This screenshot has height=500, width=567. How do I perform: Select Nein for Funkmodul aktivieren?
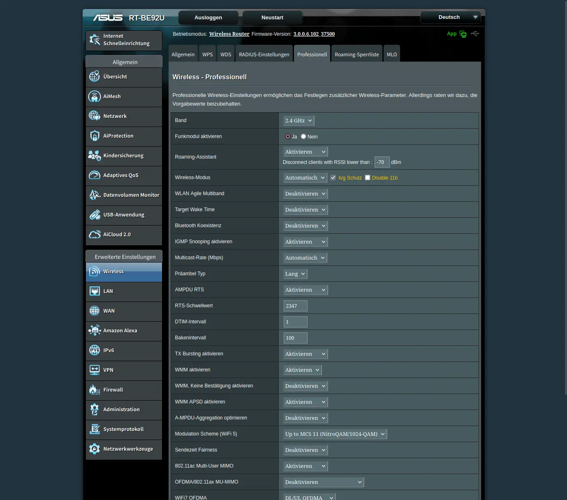(x=303, y=136)
